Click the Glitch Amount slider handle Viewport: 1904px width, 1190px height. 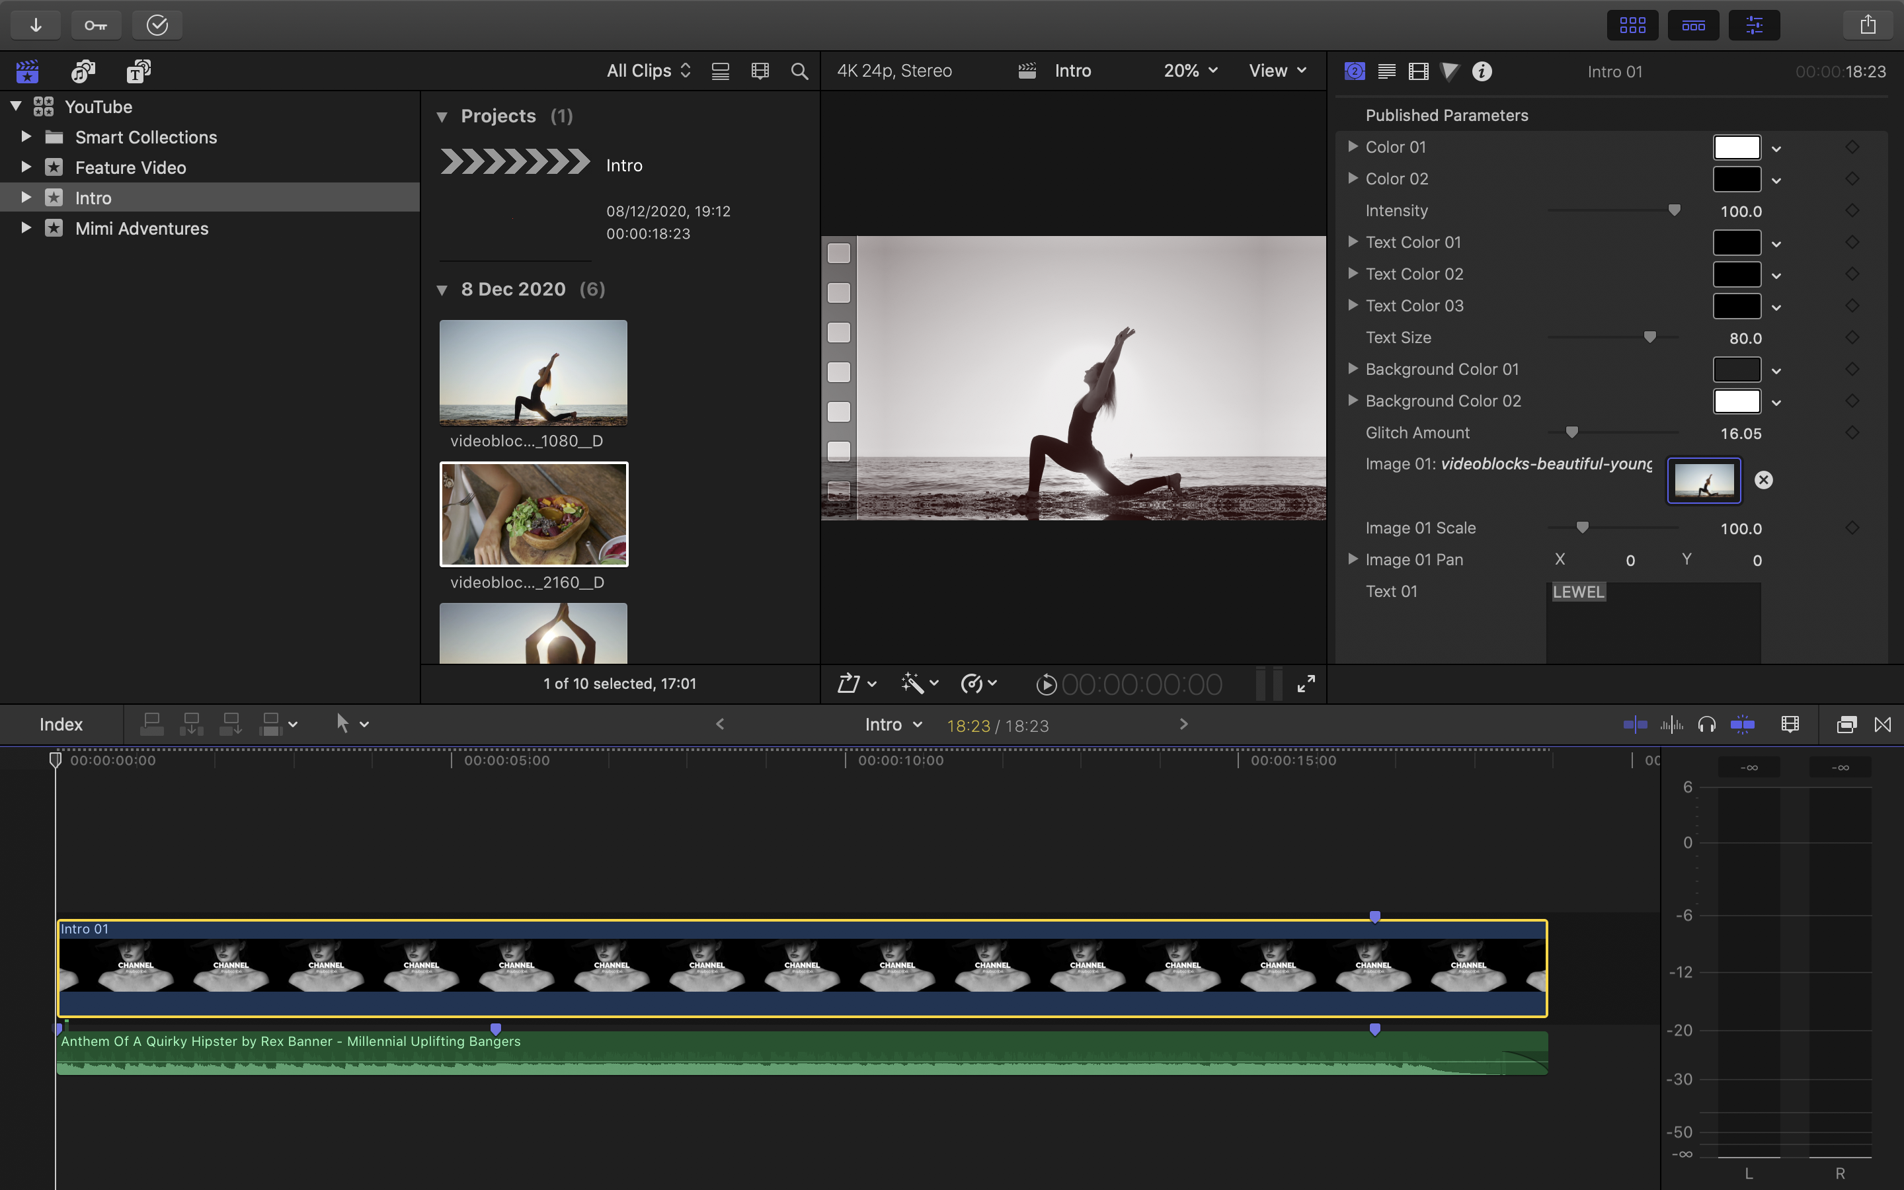(x=1572, y=432)
